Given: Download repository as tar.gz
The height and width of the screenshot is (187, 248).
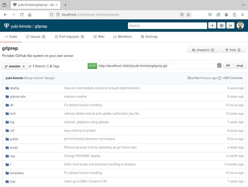Looking at the screenshot, I should pyautogui.click(x=240, y=66).
